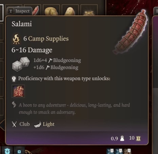Click the proficiency badge icon
This screenshot has height=154, width=158.
coord(14,79)
